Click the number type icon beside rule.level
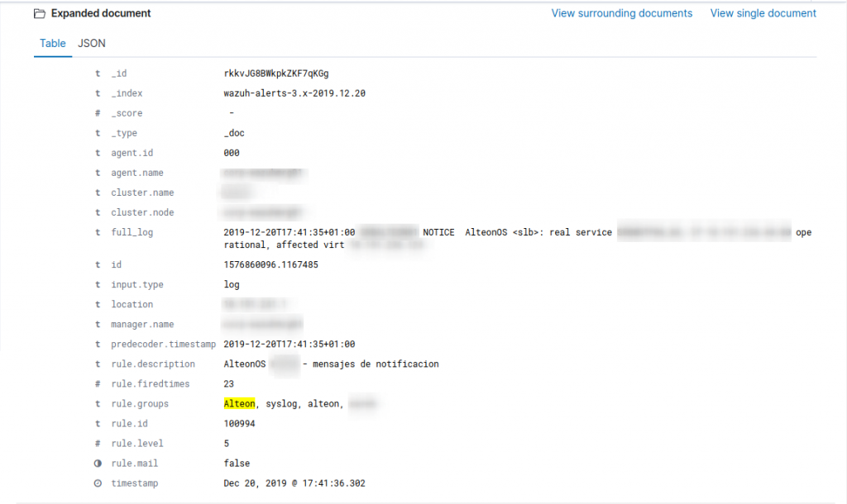 coord(97,444)
